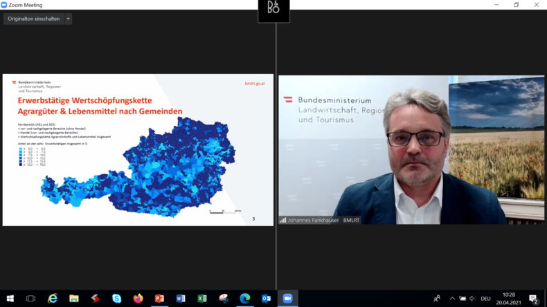Switch to Word in the taskbar

click(181, 298)
